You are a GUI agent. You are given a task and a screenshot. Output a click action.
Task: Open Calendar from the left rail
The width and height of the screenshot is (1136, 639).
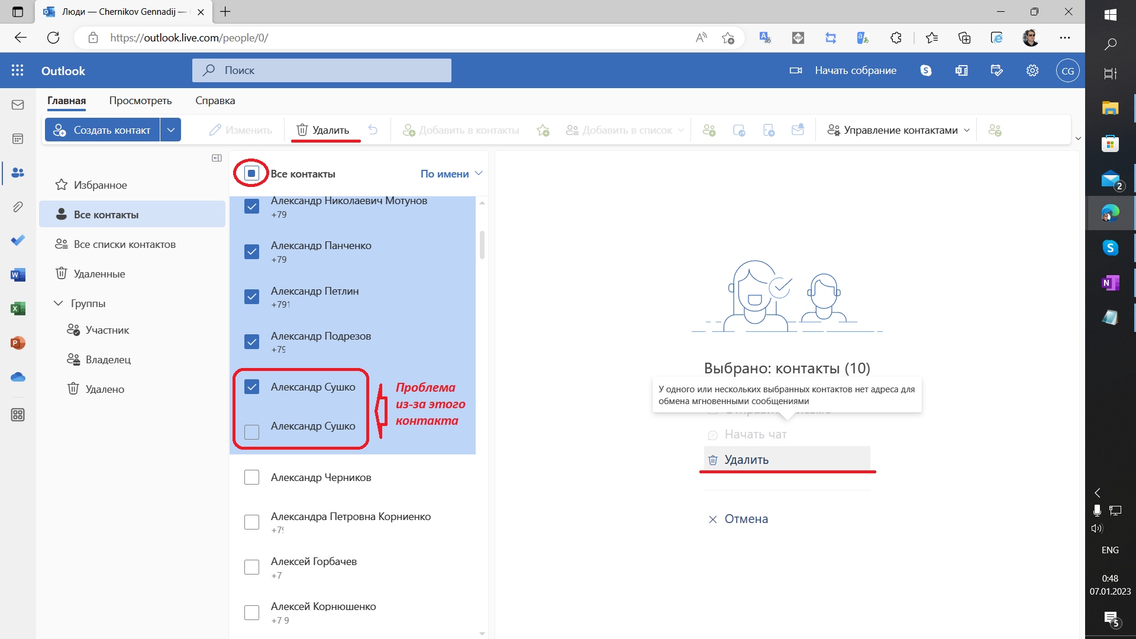click(18, 138)
